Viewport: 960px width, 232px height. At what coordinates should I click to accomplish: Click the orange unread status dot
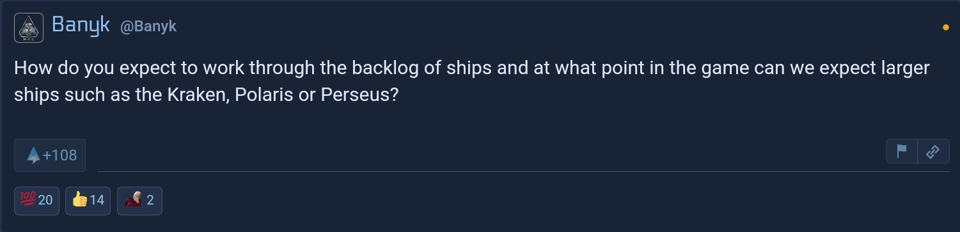946,27
